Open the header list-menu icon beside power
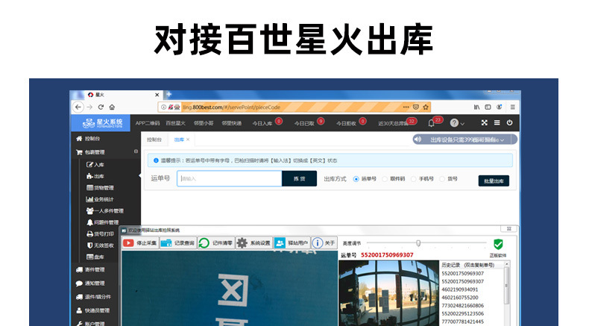 click(x=497, y=122)
